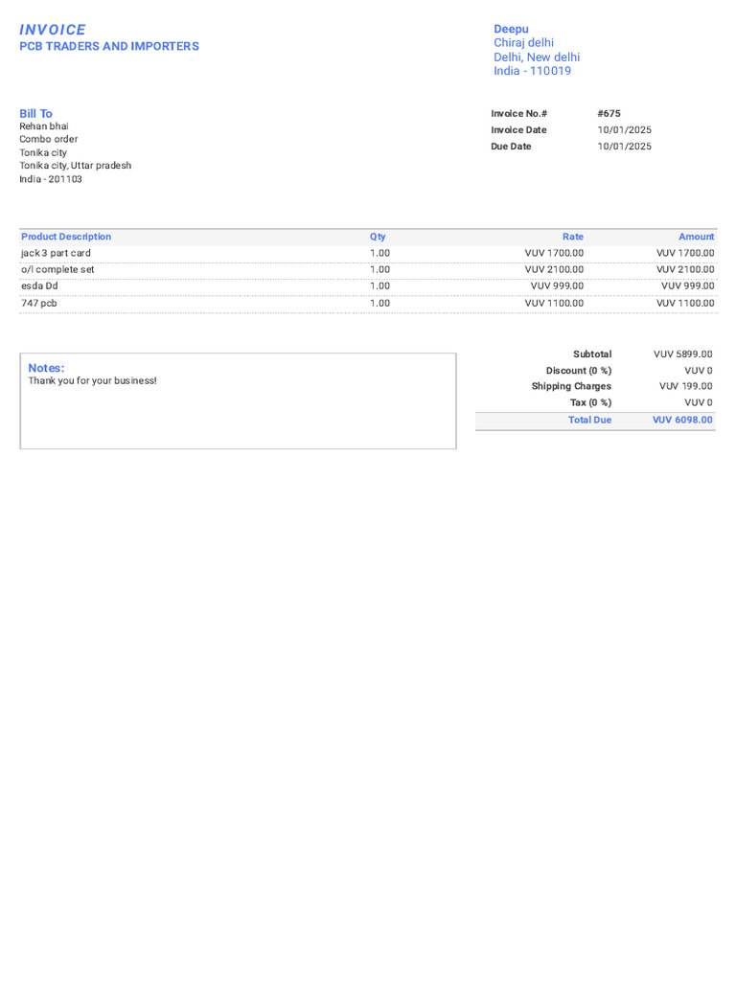Click the Tax (0 %) label

point(590,402)
